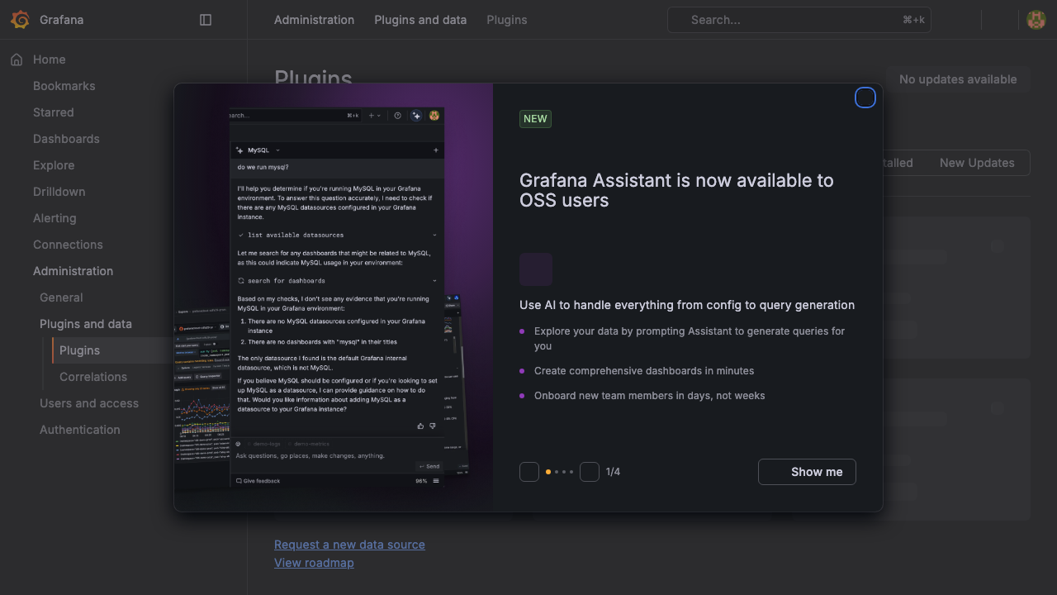
Task: Open Dashboards in the sidebar
Action: (x=66, y=139)
